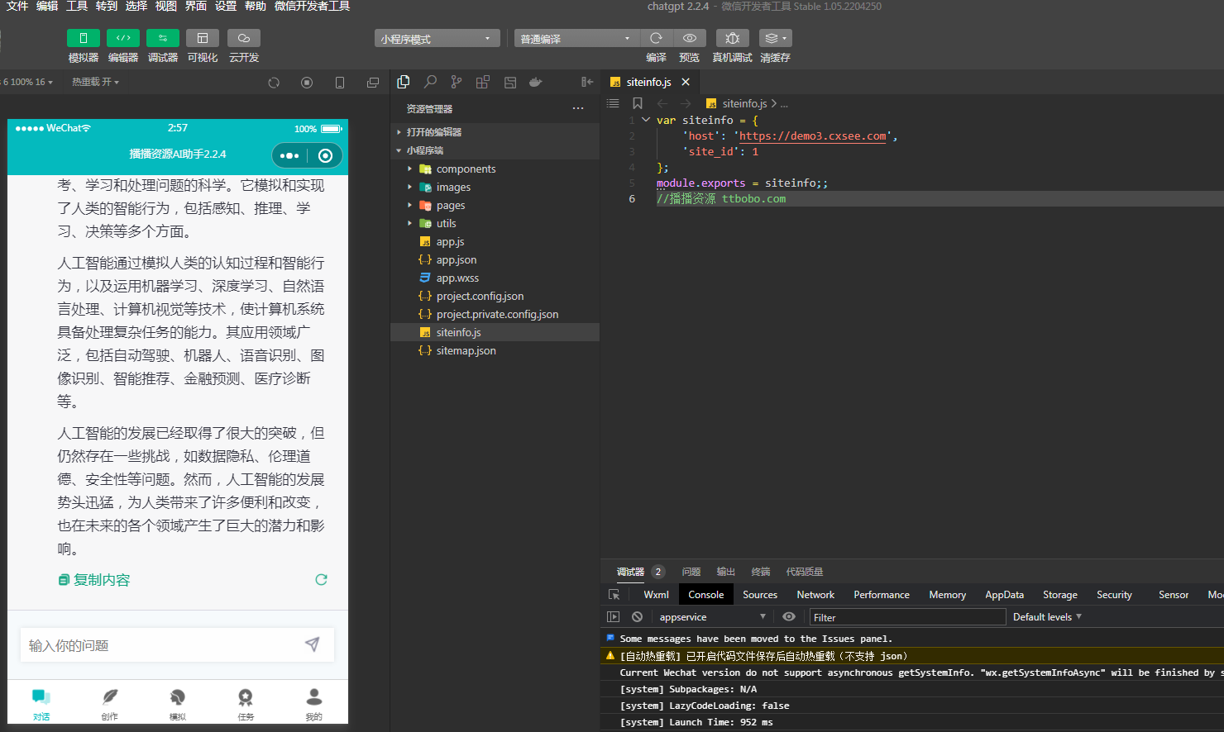Click the 预览 preview eye icon
Image resolution: width=1224 pixels, height=732 pixels.
coord(689,38)
